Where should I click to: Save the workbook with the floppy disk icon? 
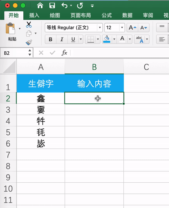coord(52,5)
